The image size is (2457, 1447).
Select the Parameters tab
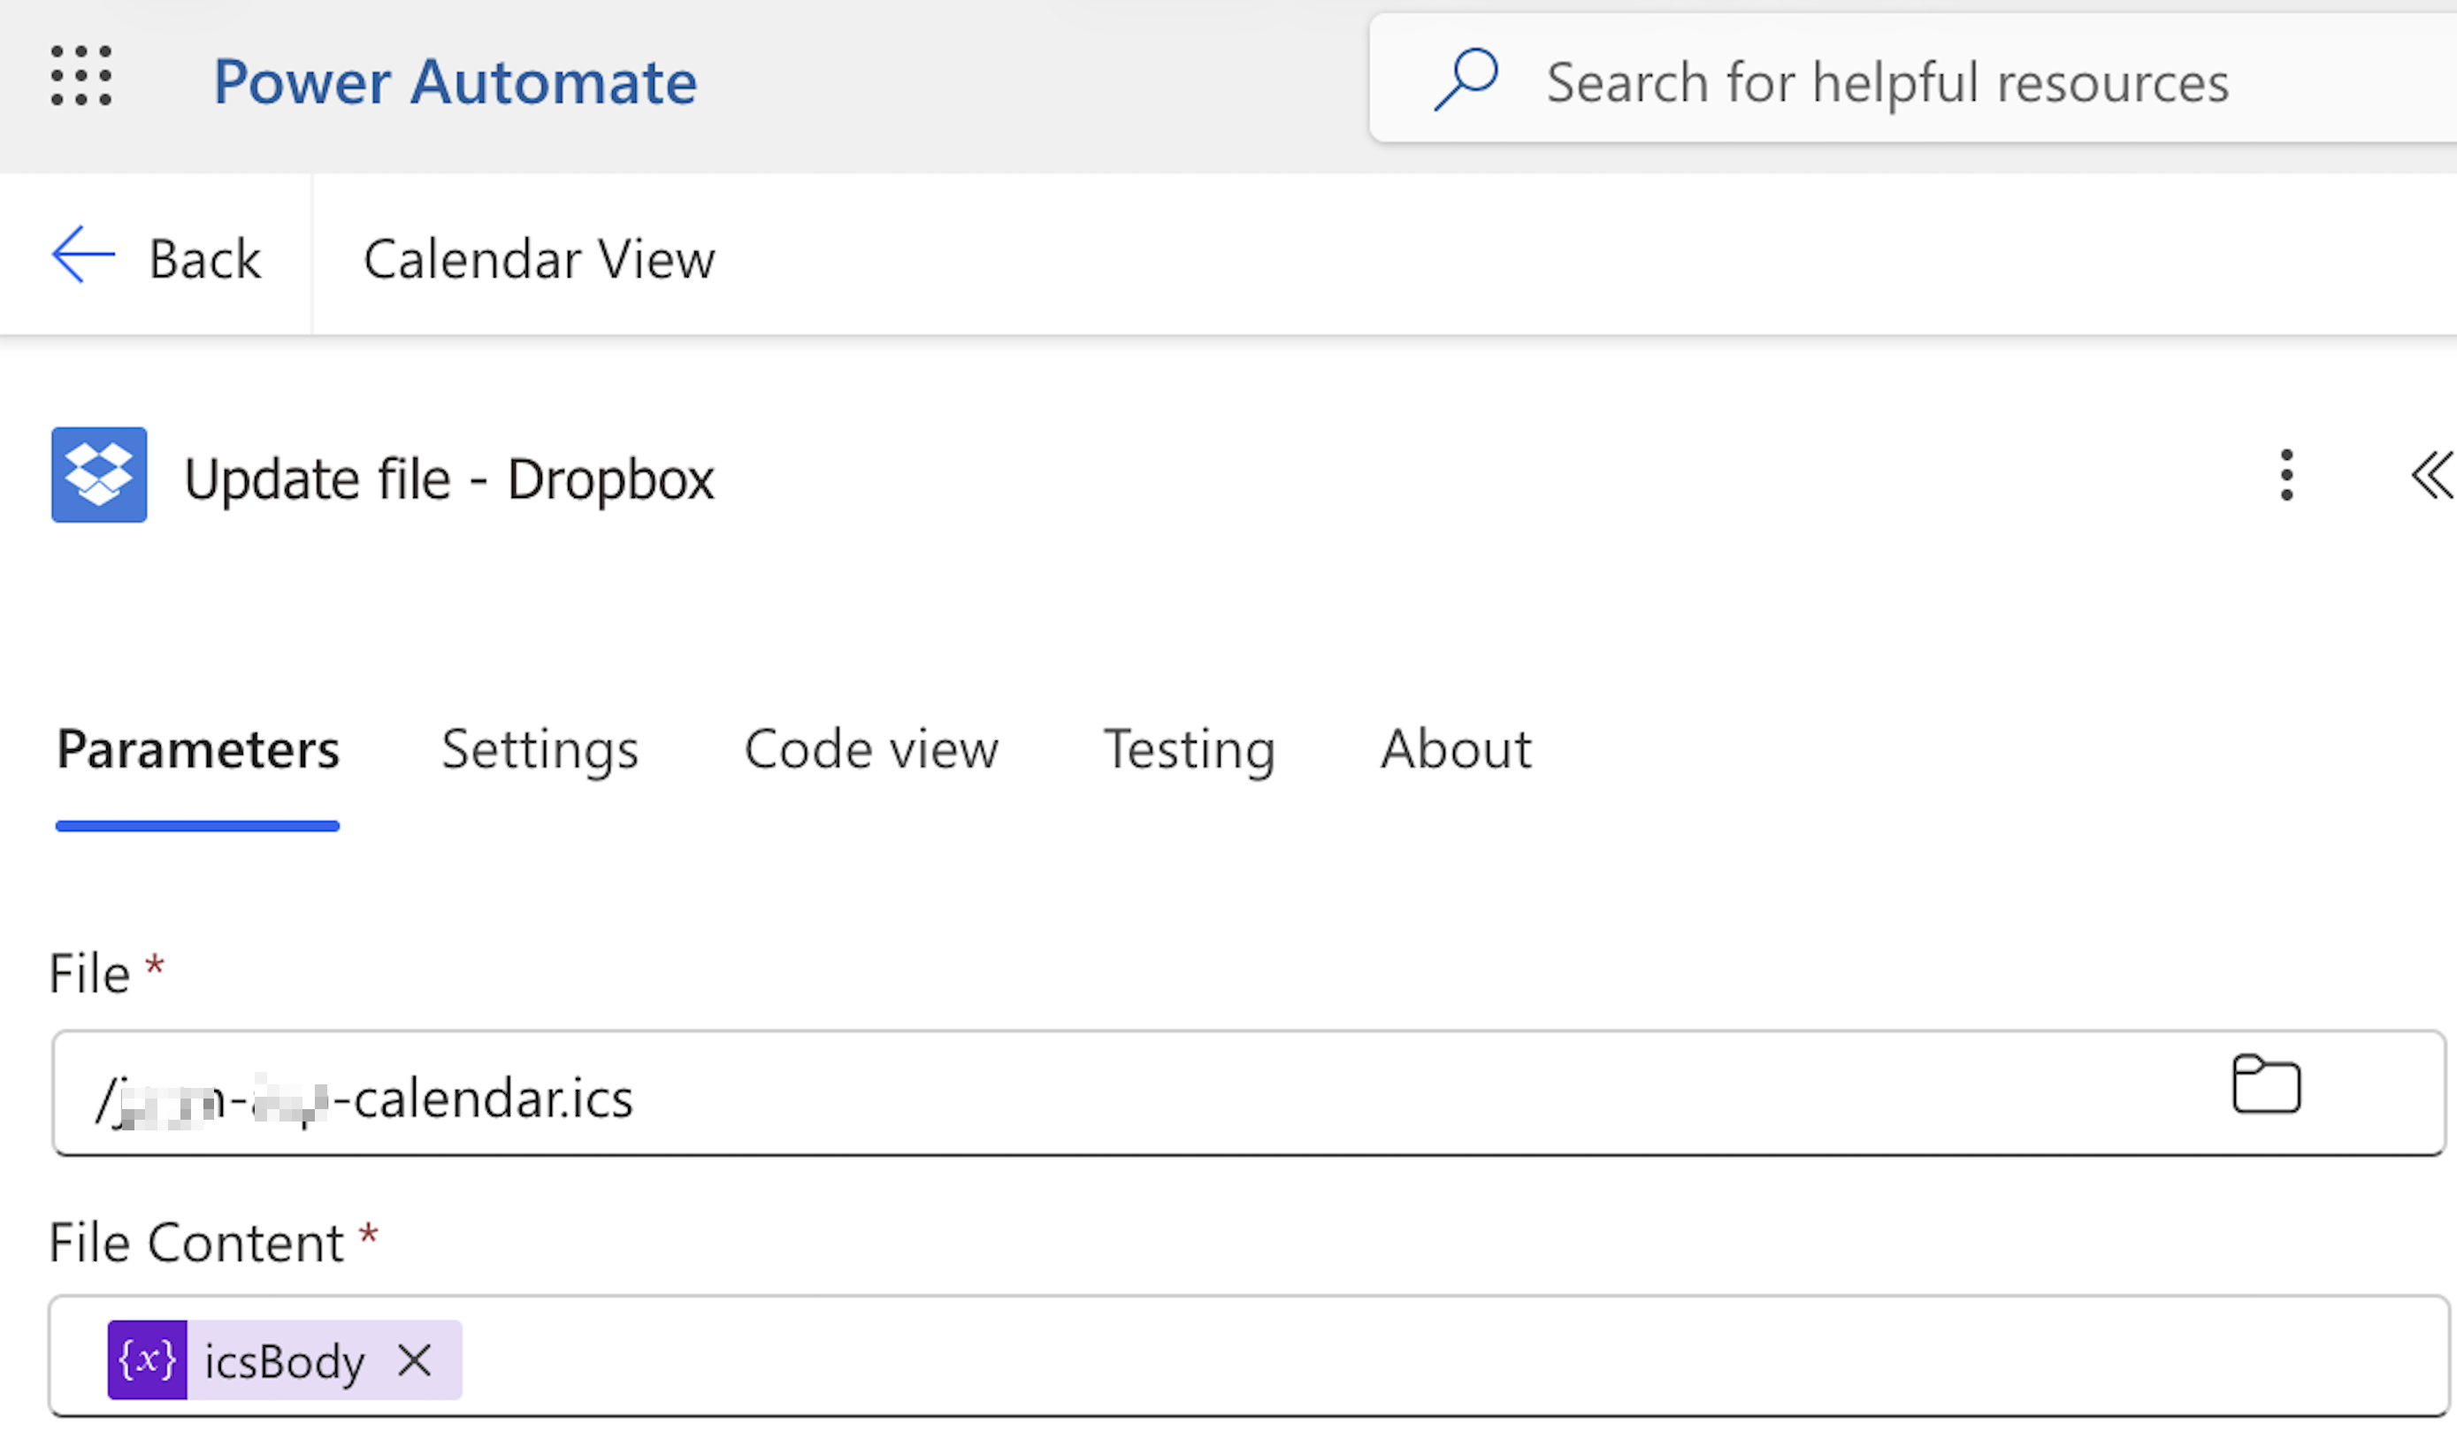coord(198,750)
